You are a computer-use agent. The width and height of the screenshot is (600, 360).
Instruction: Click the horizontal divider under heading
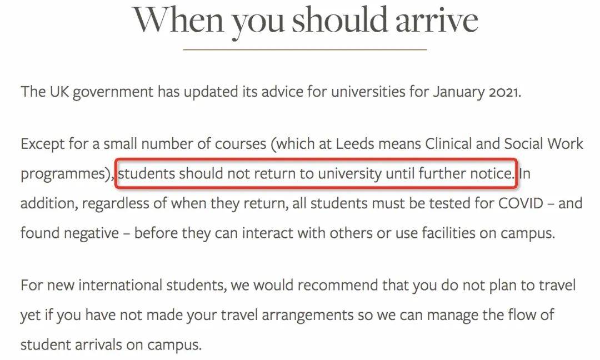(x=305, y=50)
